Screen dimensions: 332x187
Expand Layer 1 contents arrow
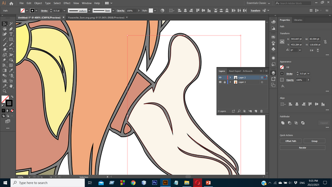[230, 82]
